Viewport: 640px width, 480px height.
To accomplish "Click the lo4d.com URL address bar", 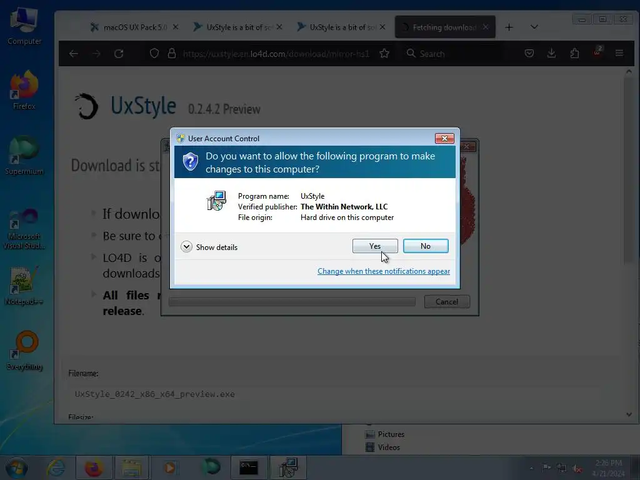I will tap(276, 54).
